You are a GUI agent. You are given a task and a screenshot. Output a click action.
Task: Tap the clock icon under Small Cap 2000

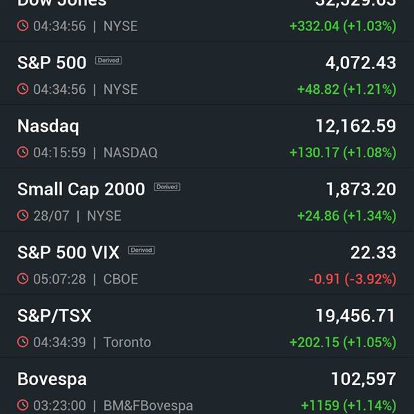(23, 216)
